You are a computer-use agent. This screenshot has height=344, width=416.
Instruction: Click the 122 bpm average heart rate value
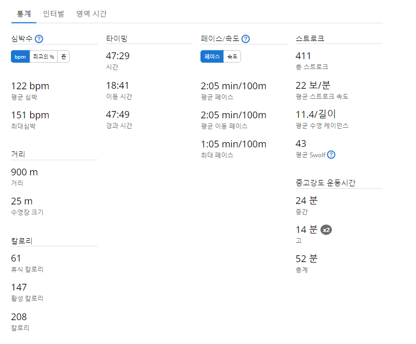click(x=30, y=86)
